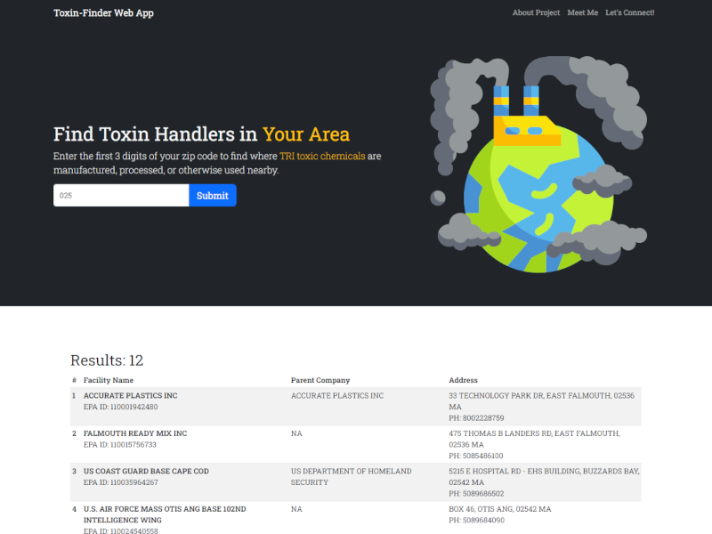Click the Toxin-Finder Web App brand link
The height and width of the screenshot is (534, 712).
pyautogui.click(x=103, y=13)
